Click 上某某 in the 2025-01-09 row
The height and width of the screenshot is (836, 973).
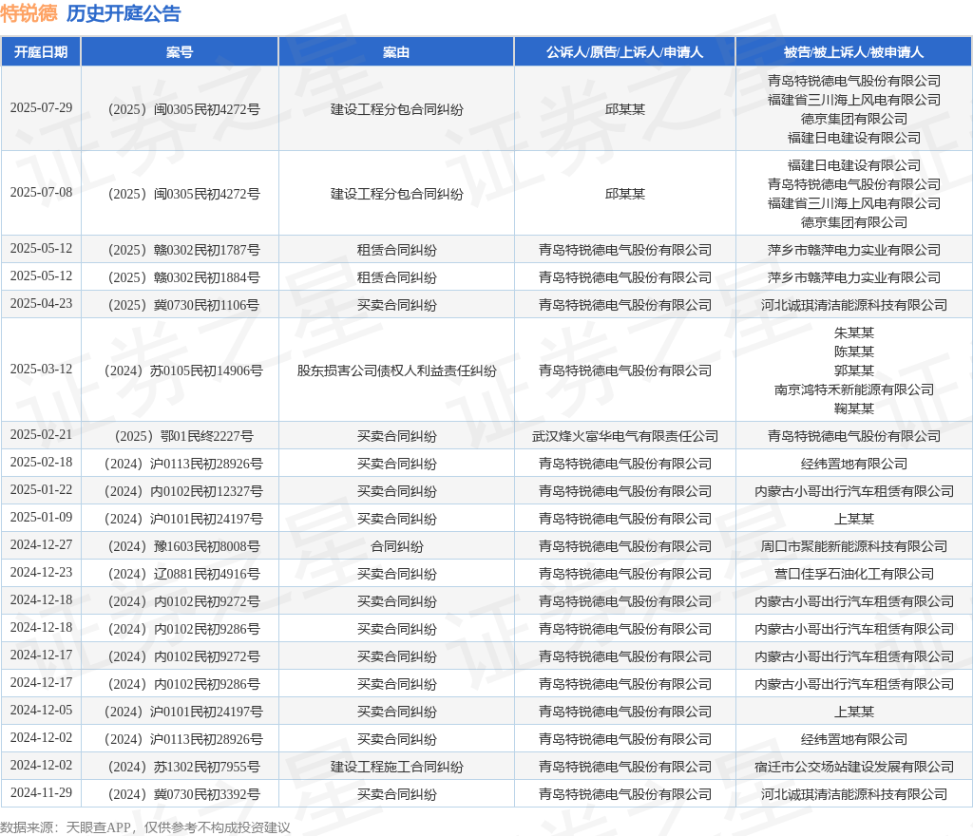point(854,519)
